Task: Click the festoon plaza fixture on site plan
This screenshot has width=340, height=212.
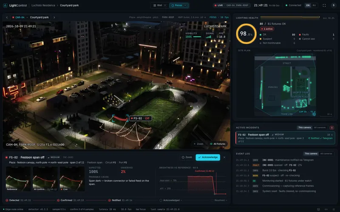Action: pos(302,103)
